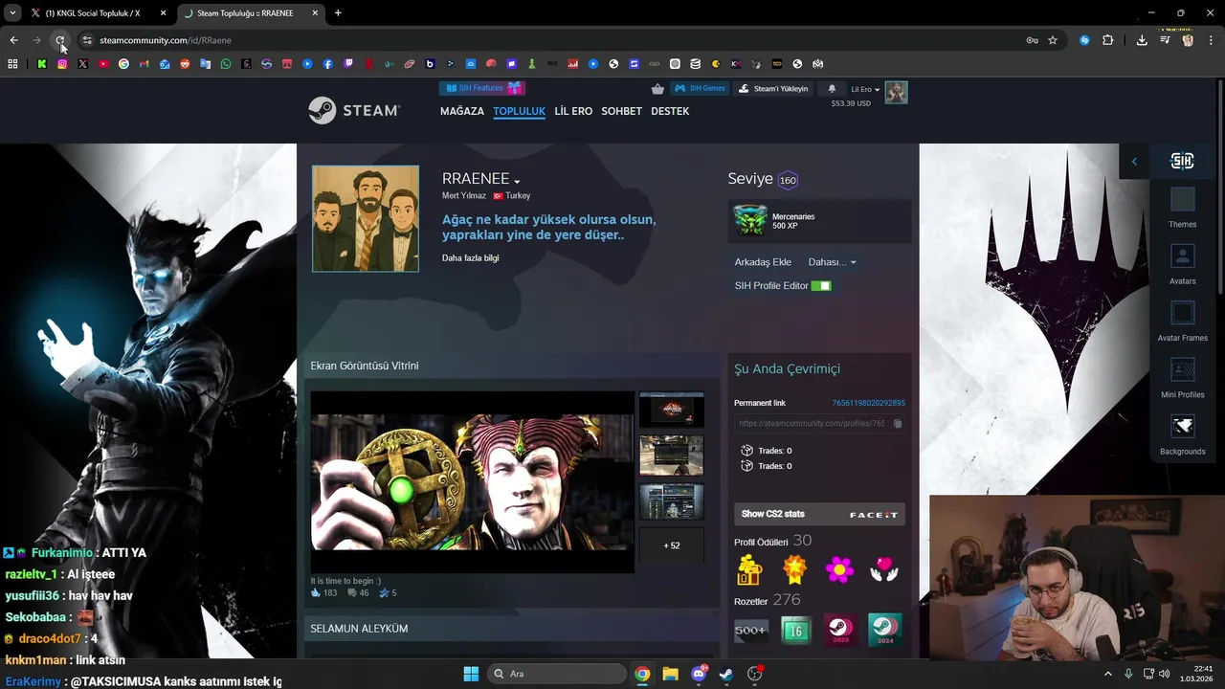Open the first small showcase thumbnail
1225x689 pixels.
[672, 410]
